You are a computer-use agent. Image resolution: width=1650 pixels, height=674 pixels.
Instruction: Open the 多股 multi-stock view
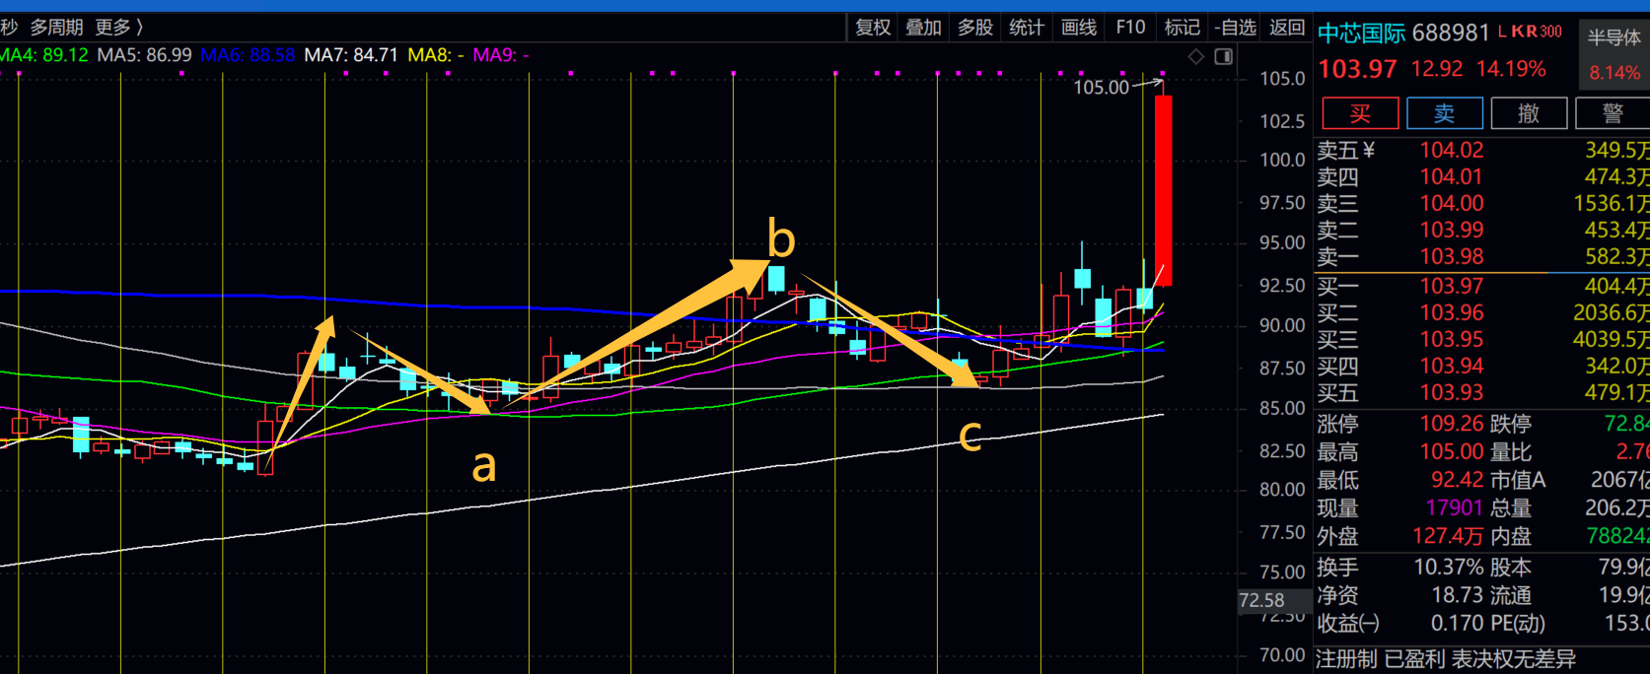pos(975,27)
